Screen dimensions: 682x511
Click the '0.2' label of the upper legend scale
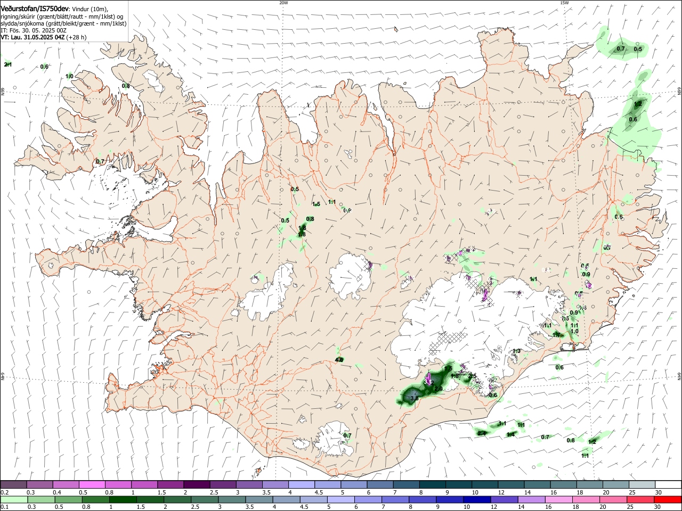tap(5, 492)
